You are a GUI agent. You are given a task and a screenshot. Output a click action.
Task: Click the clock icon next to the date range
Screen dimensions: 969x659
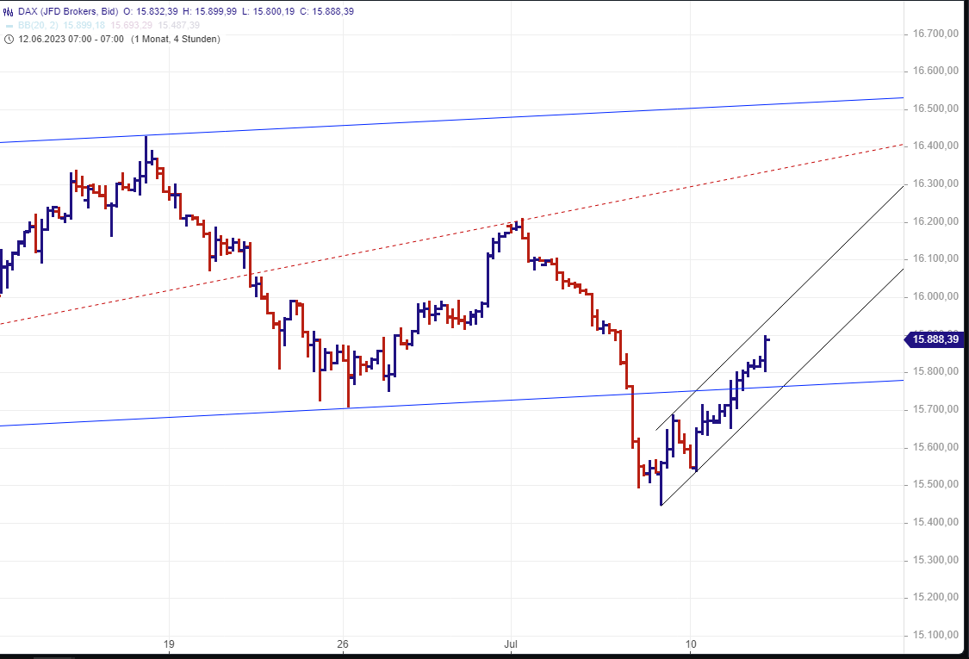pyautogui.click(x=9, y=39)
